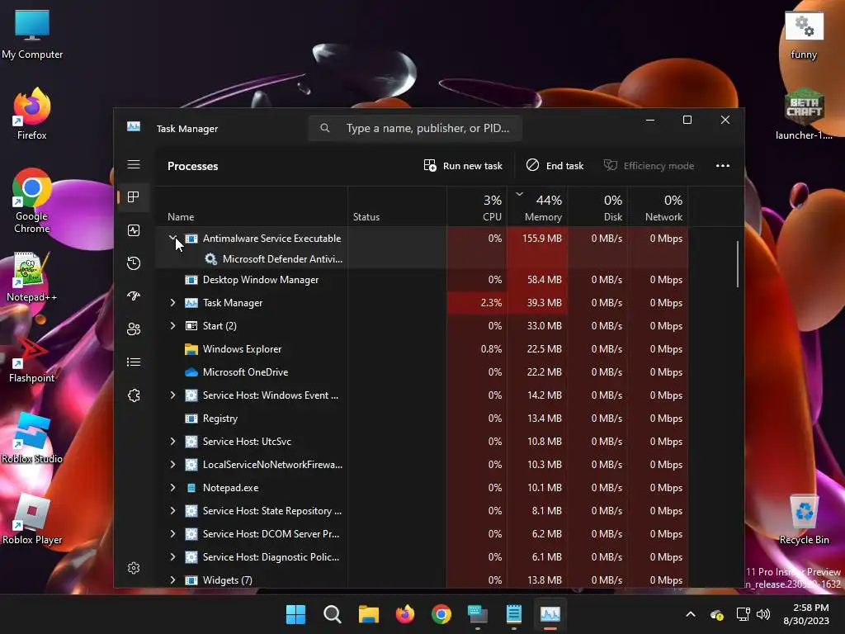Image resolution: width=845 pixels, height=634 pixels.
Task: Sort by the Status column header
Action: click(x=397, y=207)
